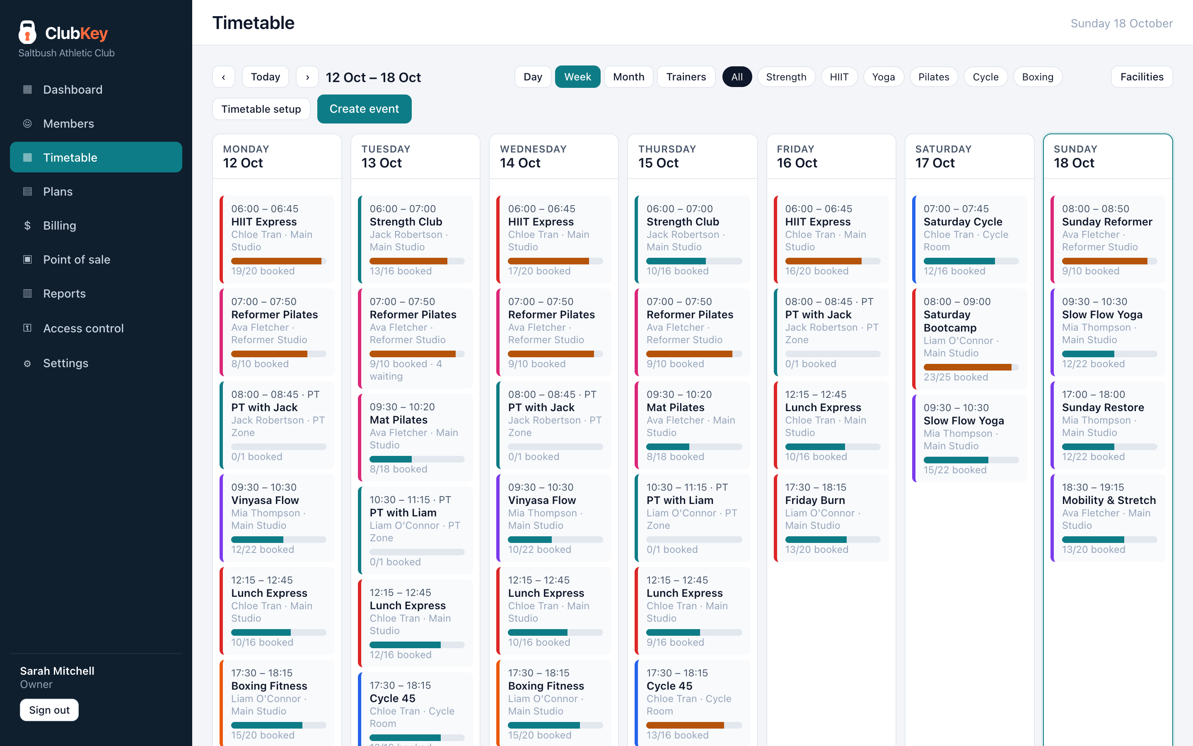Sign out of the account
This screenshot has width=1193, height=746.
pyautogui.click(x=49, y=710)
